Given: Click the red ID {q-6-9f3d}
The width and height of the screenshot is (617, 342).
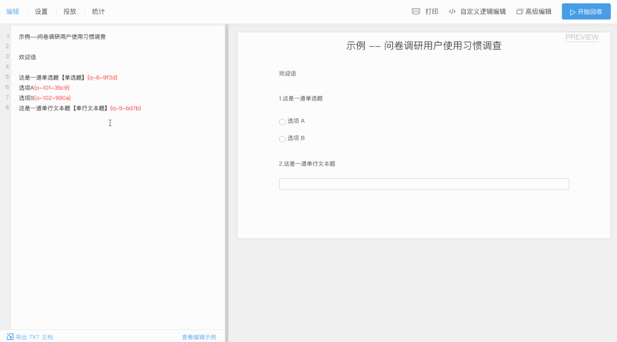Looking at the screenshot, I should coord(102,78).
